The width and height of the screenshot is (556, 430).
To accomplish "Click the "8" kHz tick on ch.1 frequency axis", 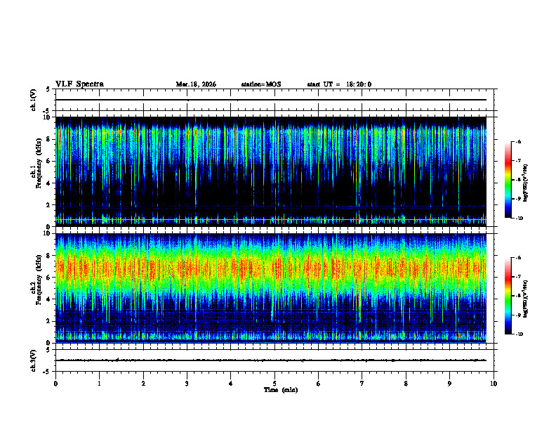I will click(x=49, y=139).
